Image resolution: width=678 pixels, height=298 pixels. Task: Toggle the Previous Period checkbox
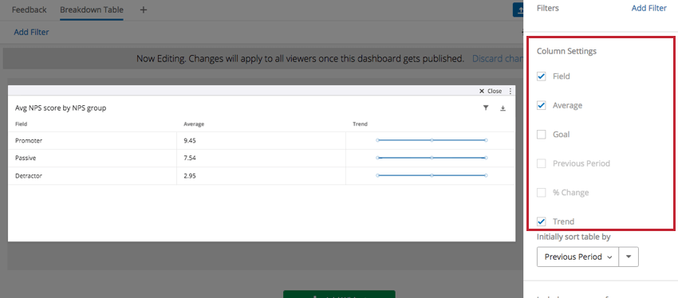pyautogui.click(x=542, y=163)
